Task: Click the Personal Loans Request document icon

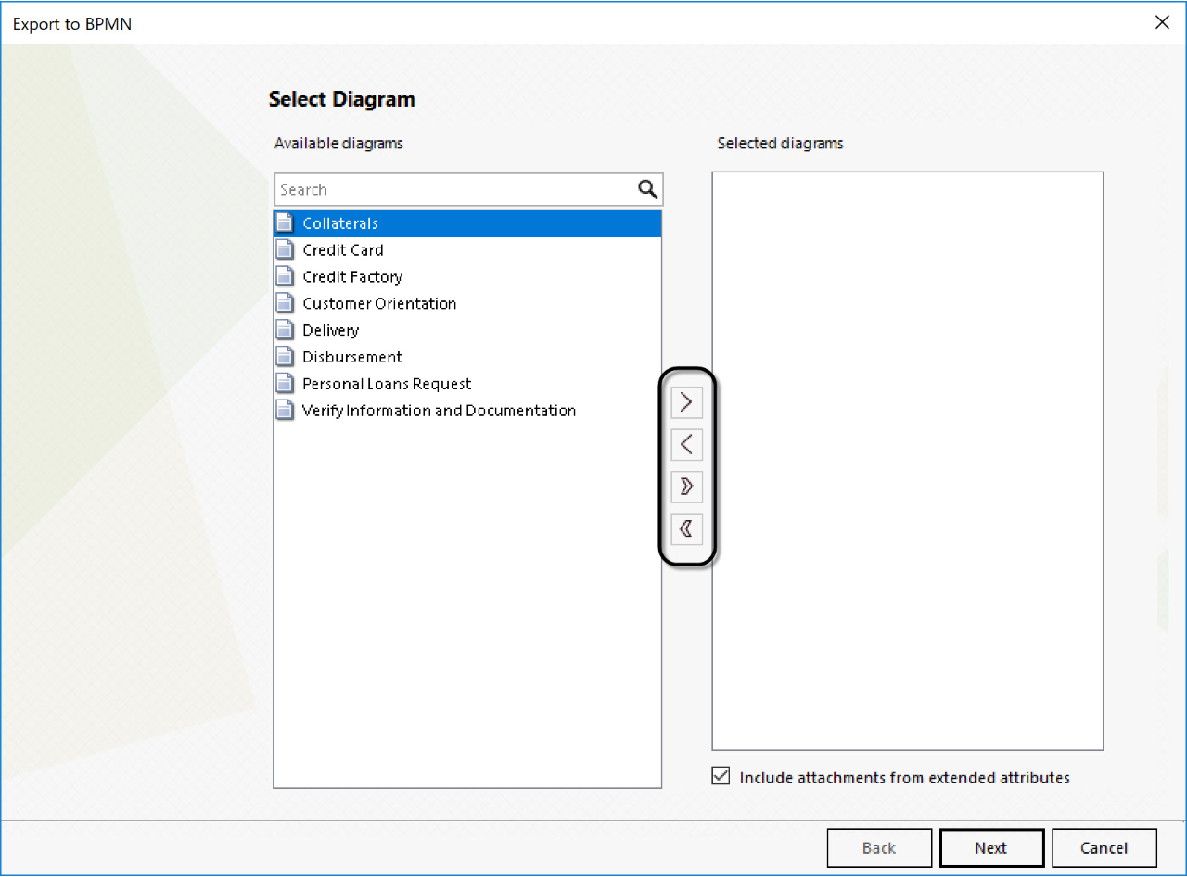Action: pos(286,384)
